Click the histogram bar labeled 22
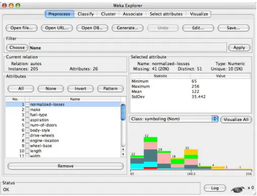This screenshot has width=257, height=196. click(137, 162)
